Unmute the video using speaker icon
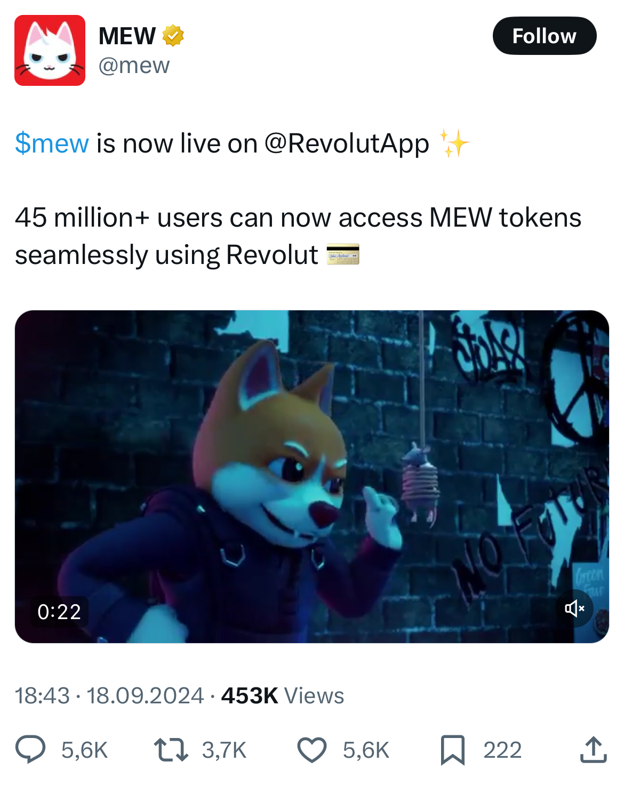This screenshot has width=624, height=786. pyautogui.click(x=574, y=608)
